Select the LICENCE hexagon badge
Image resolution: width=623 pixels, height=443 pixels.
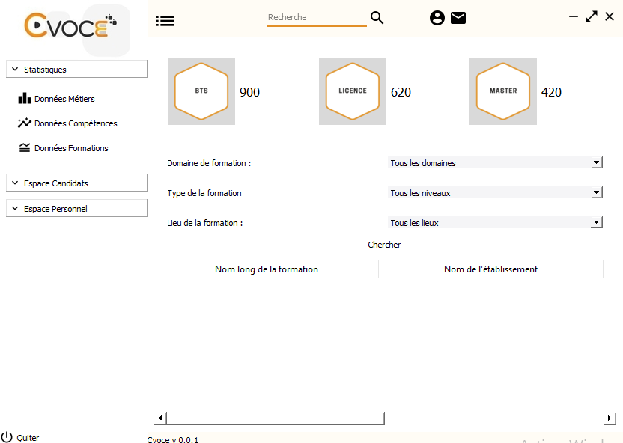pyautogui.click(x=352, y=91)
